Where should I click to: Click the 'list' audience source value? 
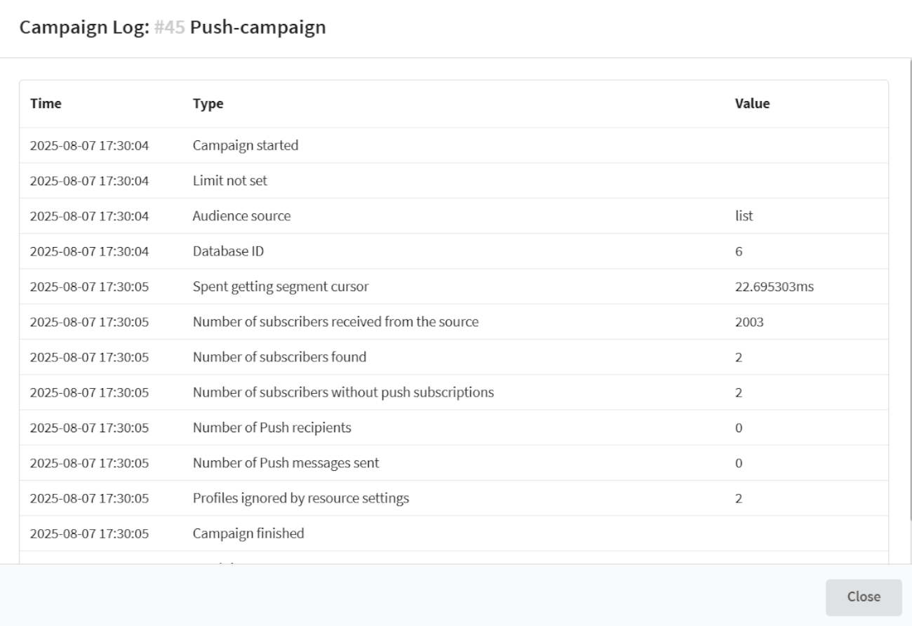pos(744,216)
